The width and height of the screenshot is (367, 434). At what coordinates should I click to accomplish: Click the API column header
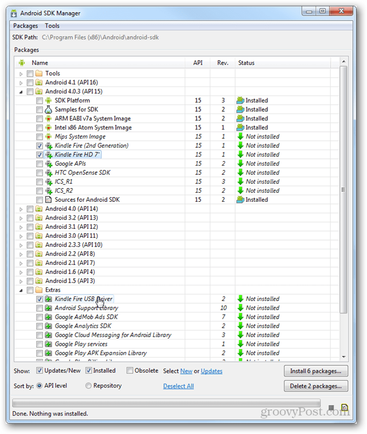(198, 63)
